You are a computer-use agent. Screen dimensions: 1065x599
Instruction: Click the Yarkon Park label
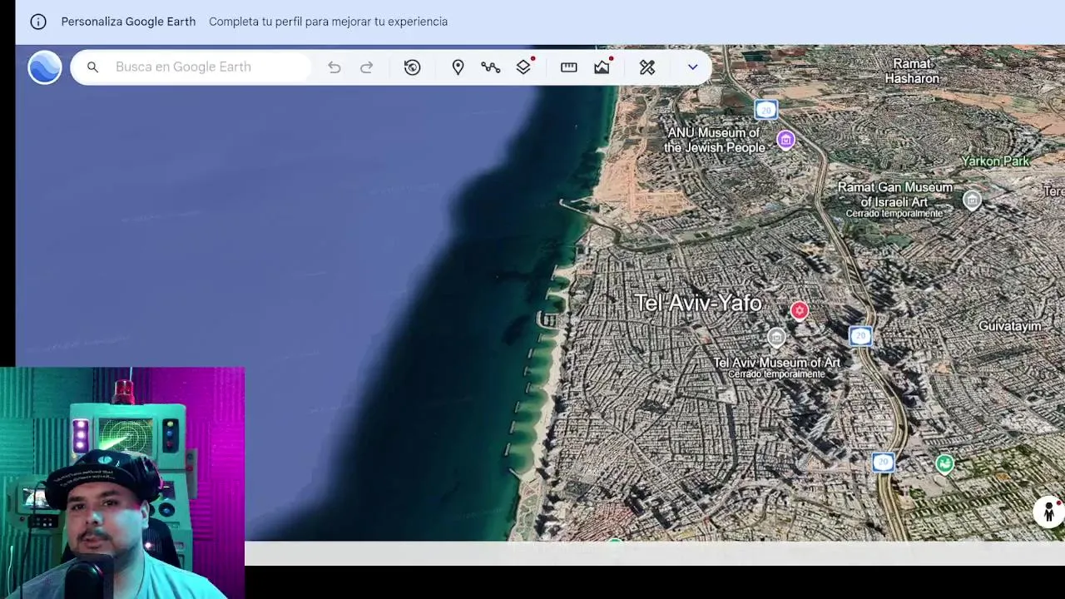click(995, 161)
